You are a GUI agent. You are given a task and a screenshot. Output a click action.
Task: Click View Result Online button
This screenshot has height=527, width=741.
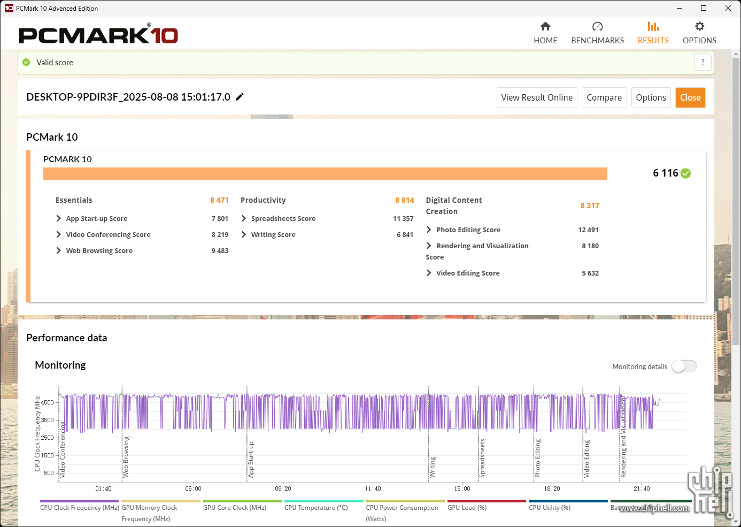click(537, 97)
